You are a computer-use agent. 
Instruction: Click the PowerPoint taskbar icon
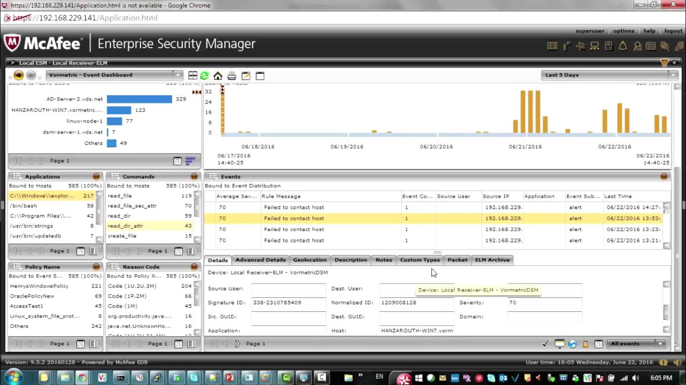[230, 378]
